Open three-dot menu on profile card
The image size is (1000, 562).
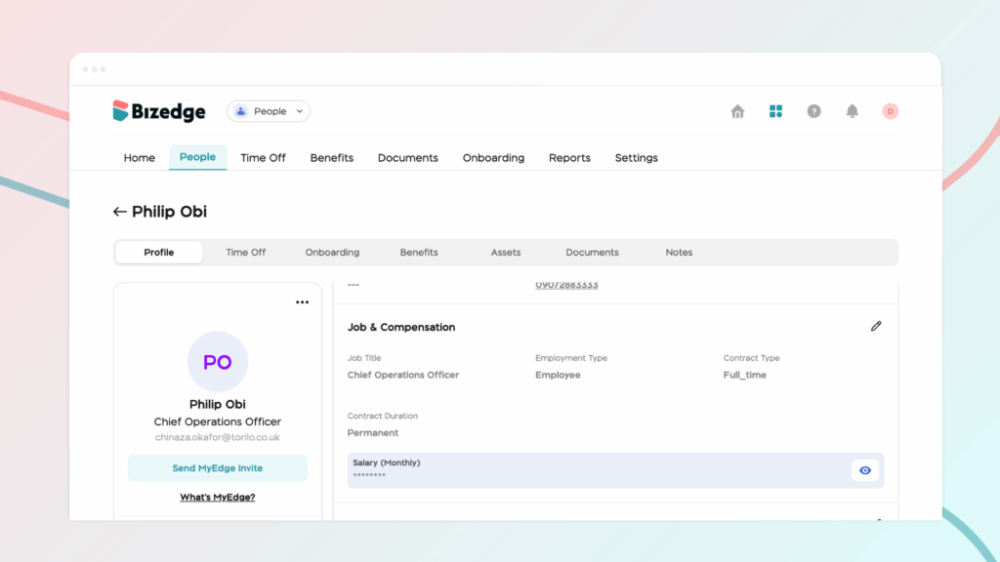(302, 302)
